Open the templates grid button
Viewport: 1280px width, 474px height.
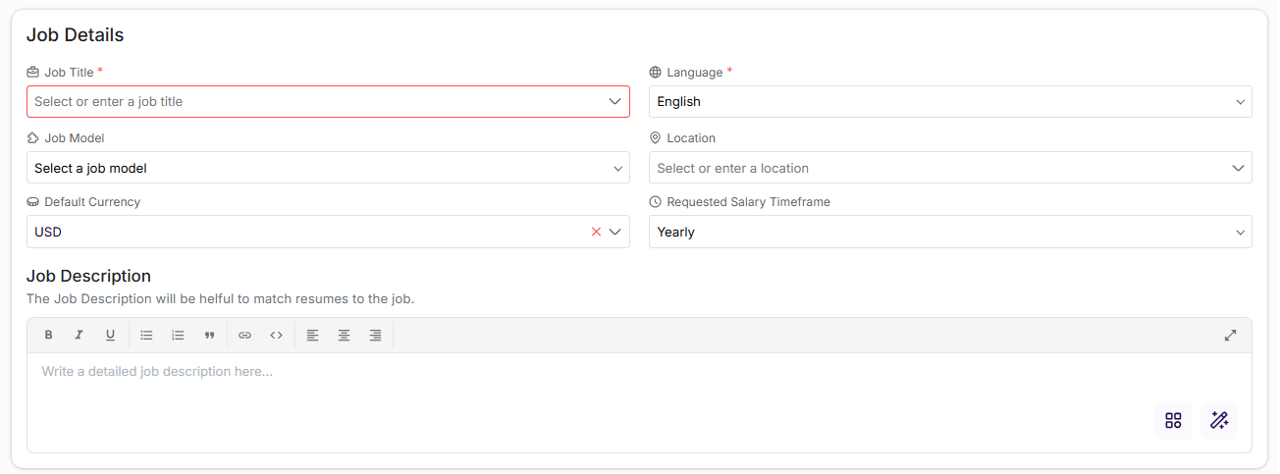(x=1173, y=420)
